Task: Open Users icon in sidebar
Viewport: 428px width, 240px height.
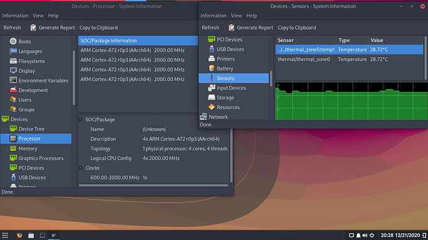Action: 13,100
